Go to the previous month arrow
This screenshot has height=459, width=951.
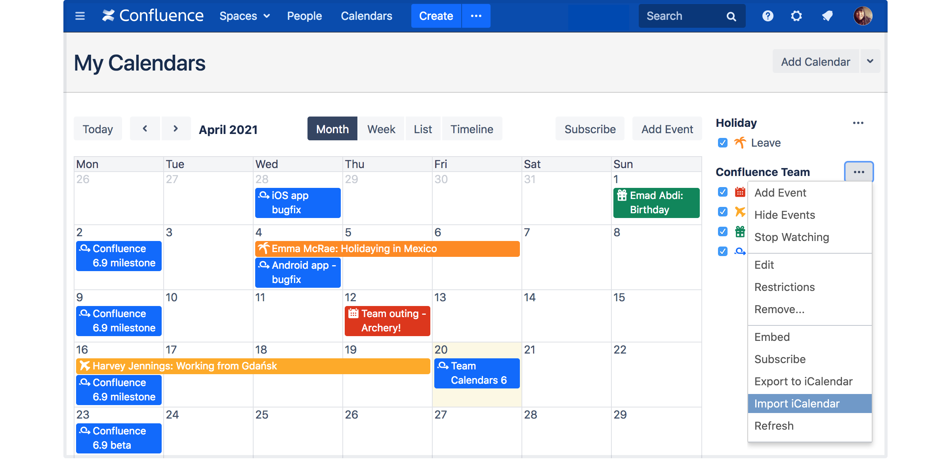point(145,128)
